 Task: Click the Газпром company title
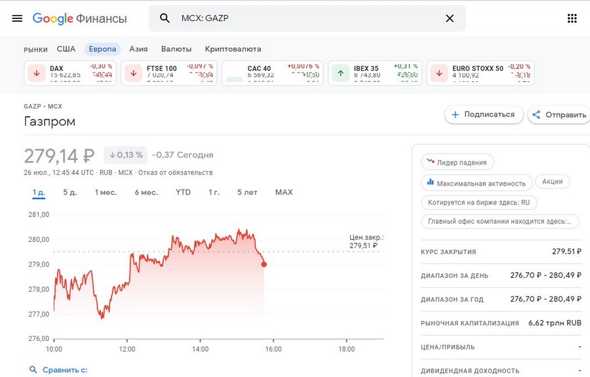(50, 121)
